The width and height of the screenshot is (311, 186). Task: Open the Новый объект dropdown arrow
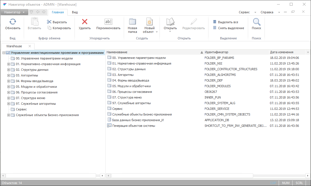[157, 32]
